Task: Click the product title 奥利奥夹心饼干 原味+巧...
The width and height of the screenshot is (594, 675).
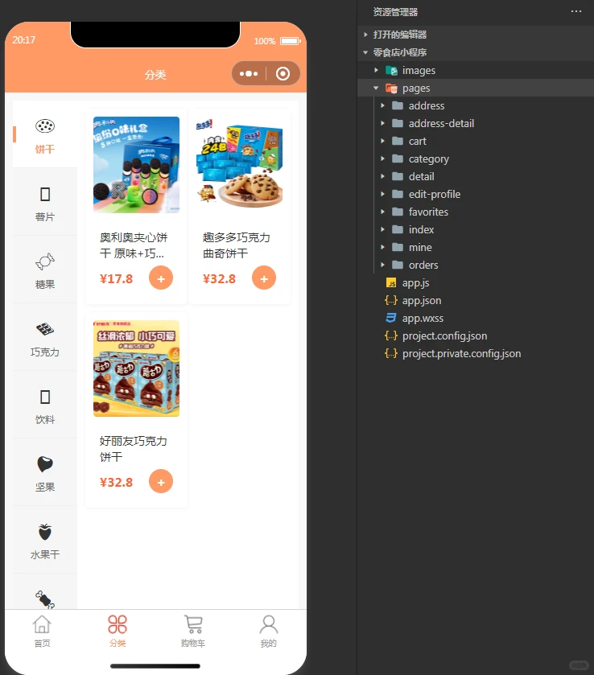Action: click(x=134, y=245)
